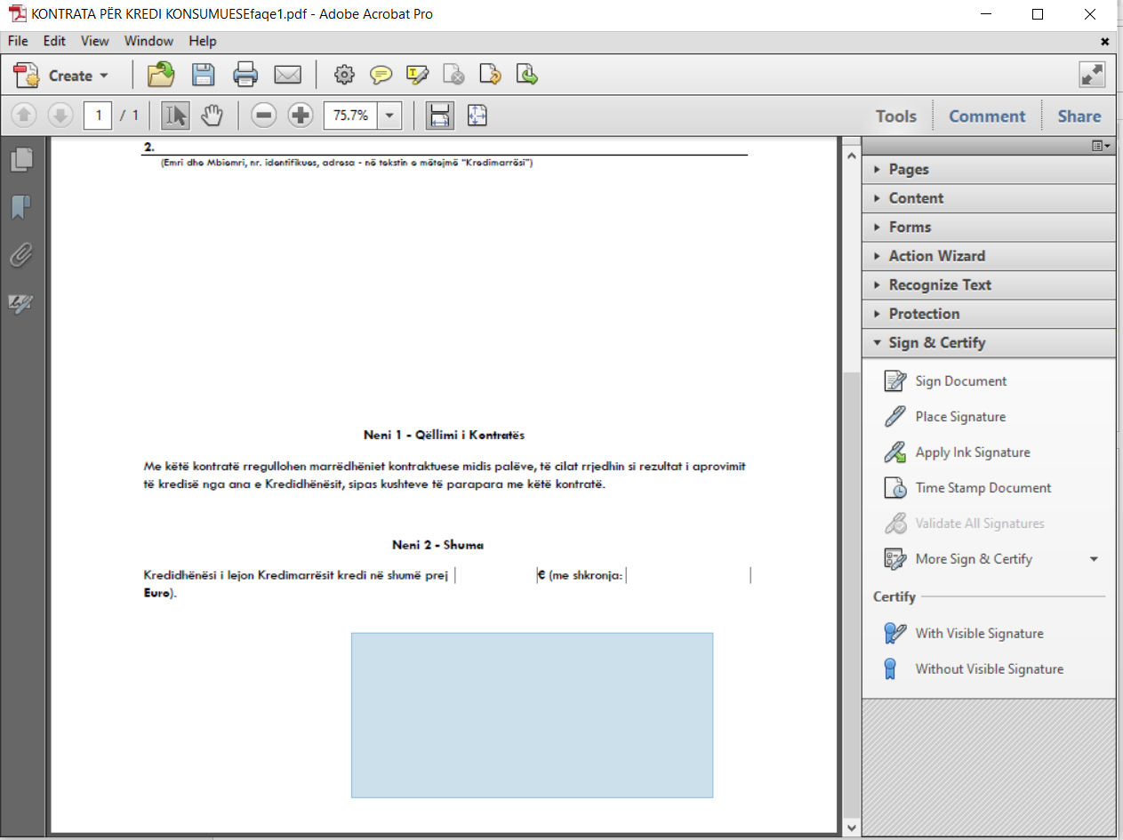Switch to the Comment pane
The height and width of the screenshot is (840, 1123).
(x=987, y=116)
